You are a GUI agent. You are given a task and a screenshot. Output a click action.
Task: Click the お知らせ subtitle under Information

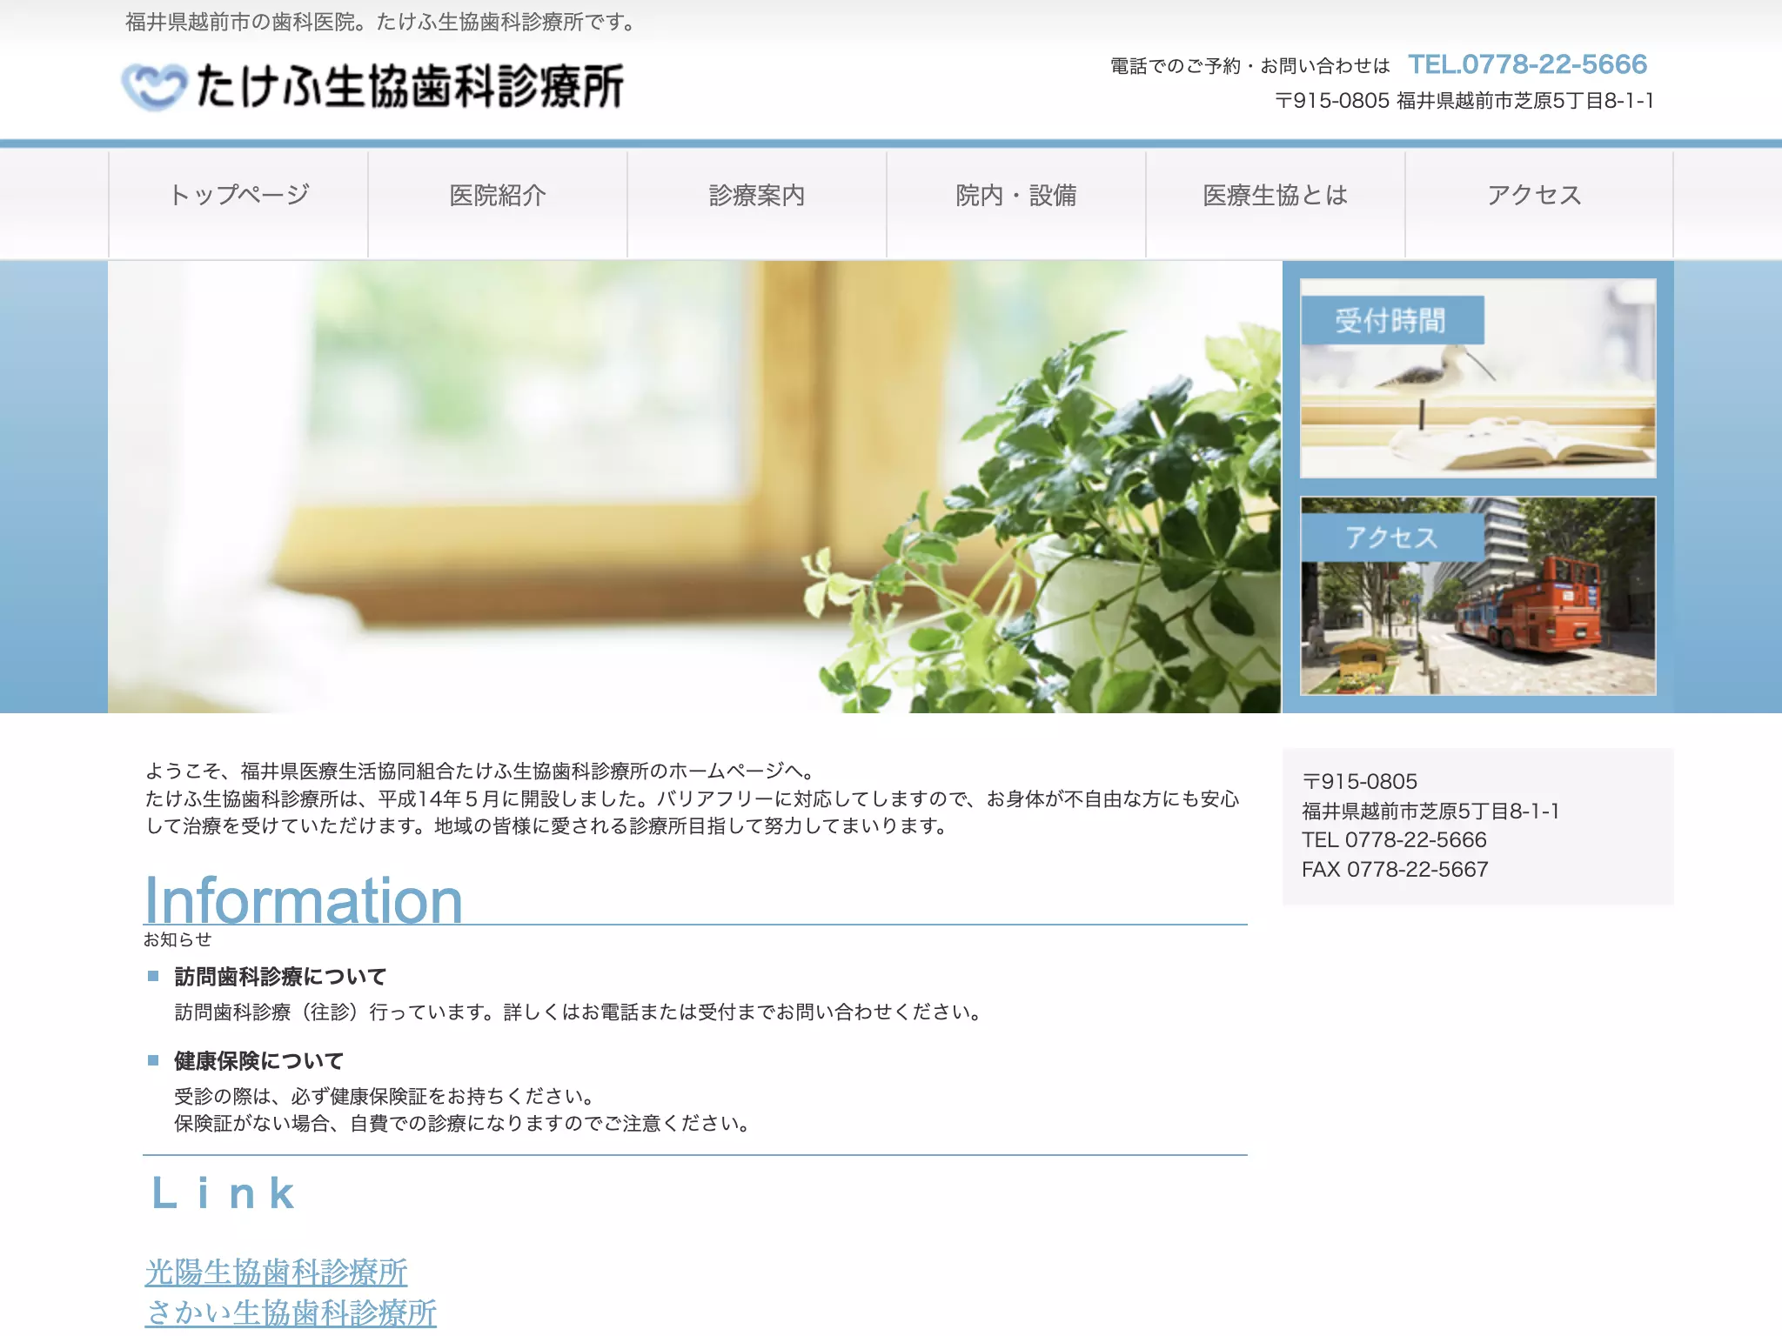point(178,939)
